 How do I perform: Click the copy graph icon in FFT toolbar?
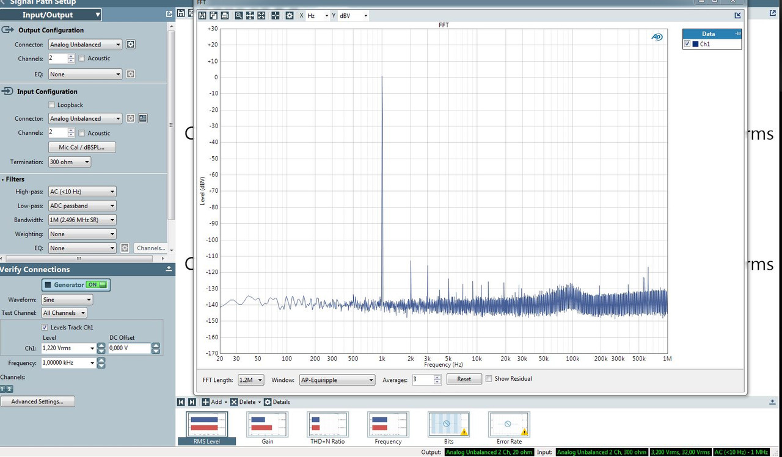[213, 15]
